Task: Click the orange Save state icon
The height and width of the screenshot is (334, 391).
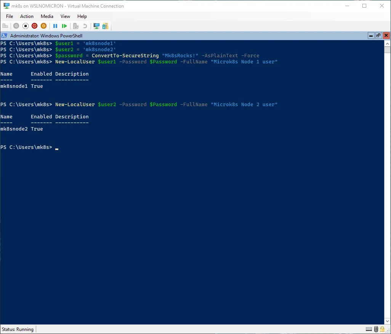Action: [x=43, y=26]
